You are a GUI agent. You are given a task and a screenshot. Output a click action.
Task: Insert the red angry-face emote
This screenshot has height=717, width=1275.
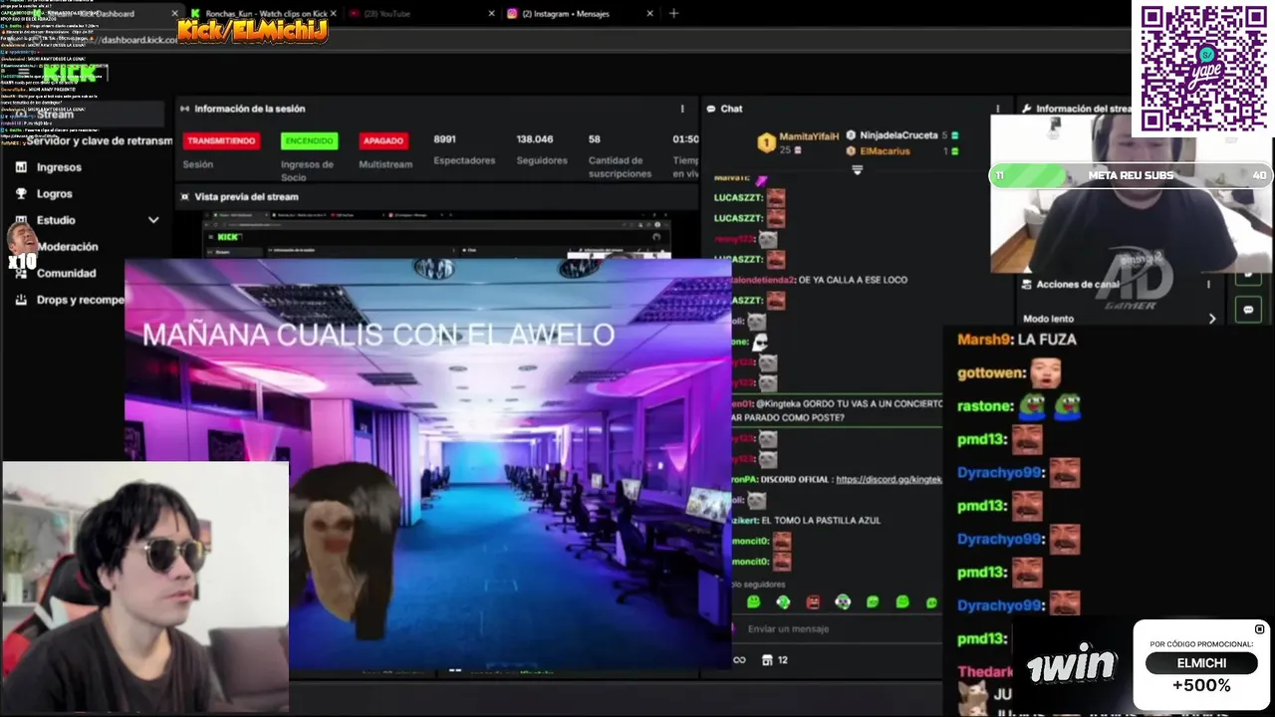[x=813, y=601]
